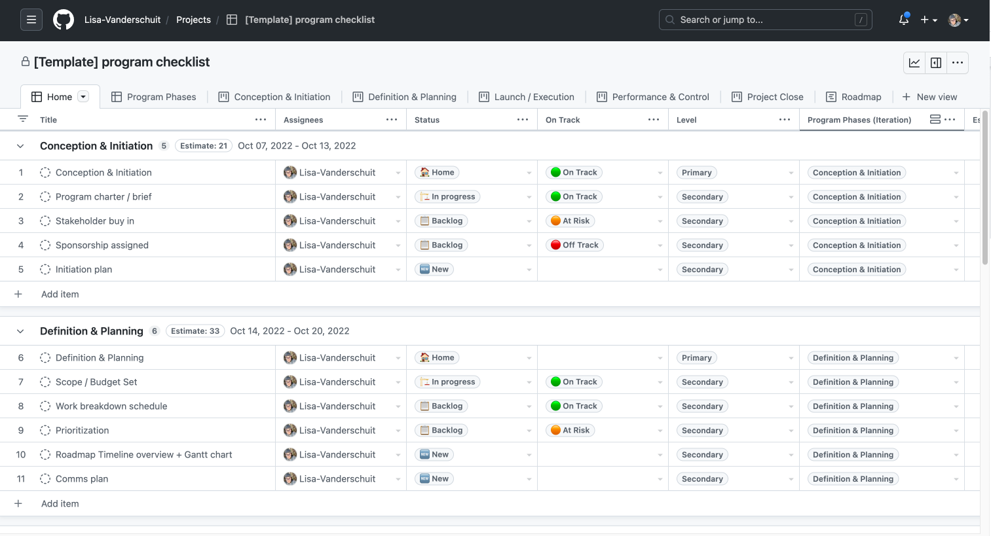Open Level dropdown for Scope / Budget Set row
The width and height of the screenshot is (991, 536).
(791, 382)
